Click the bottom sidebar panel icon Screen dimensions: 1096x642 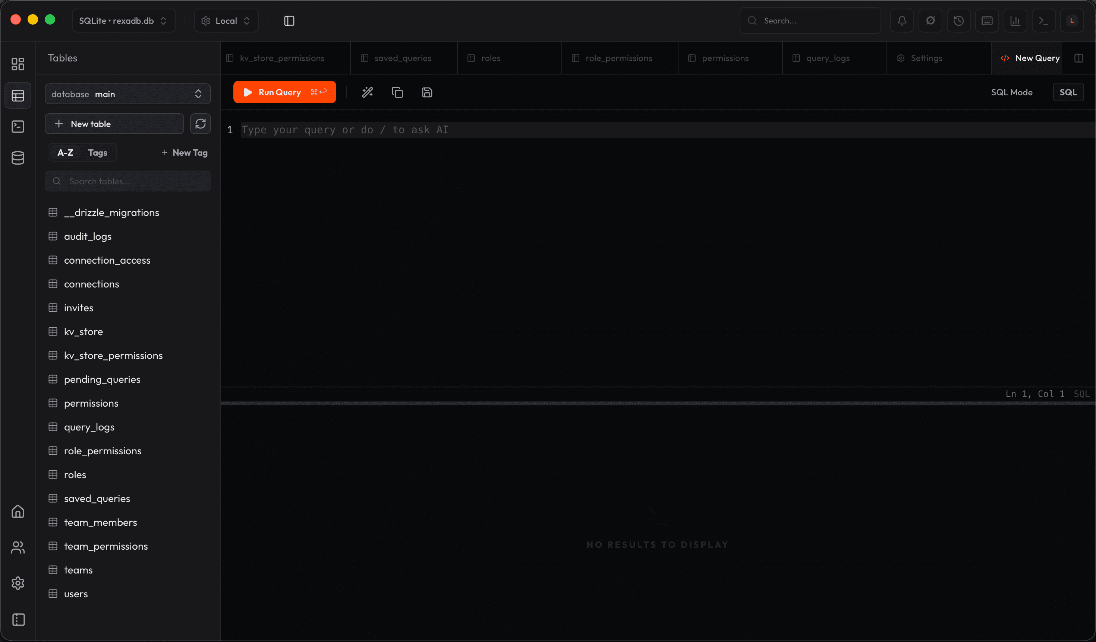coord(18,620)
